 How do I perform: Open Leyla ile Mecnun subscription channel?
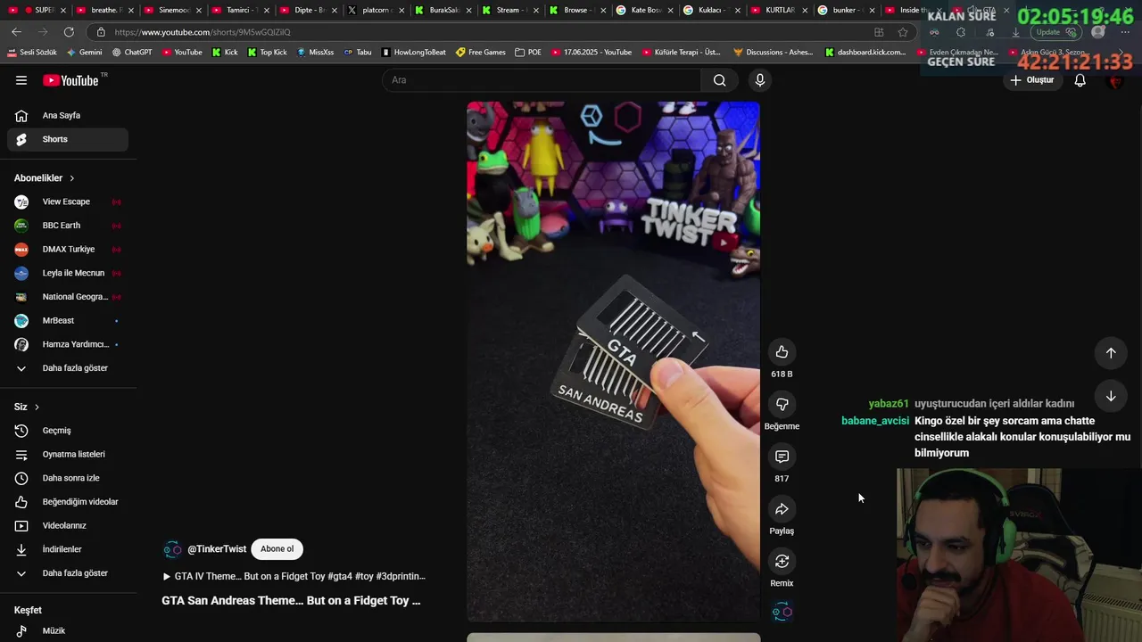pos(68,273)
